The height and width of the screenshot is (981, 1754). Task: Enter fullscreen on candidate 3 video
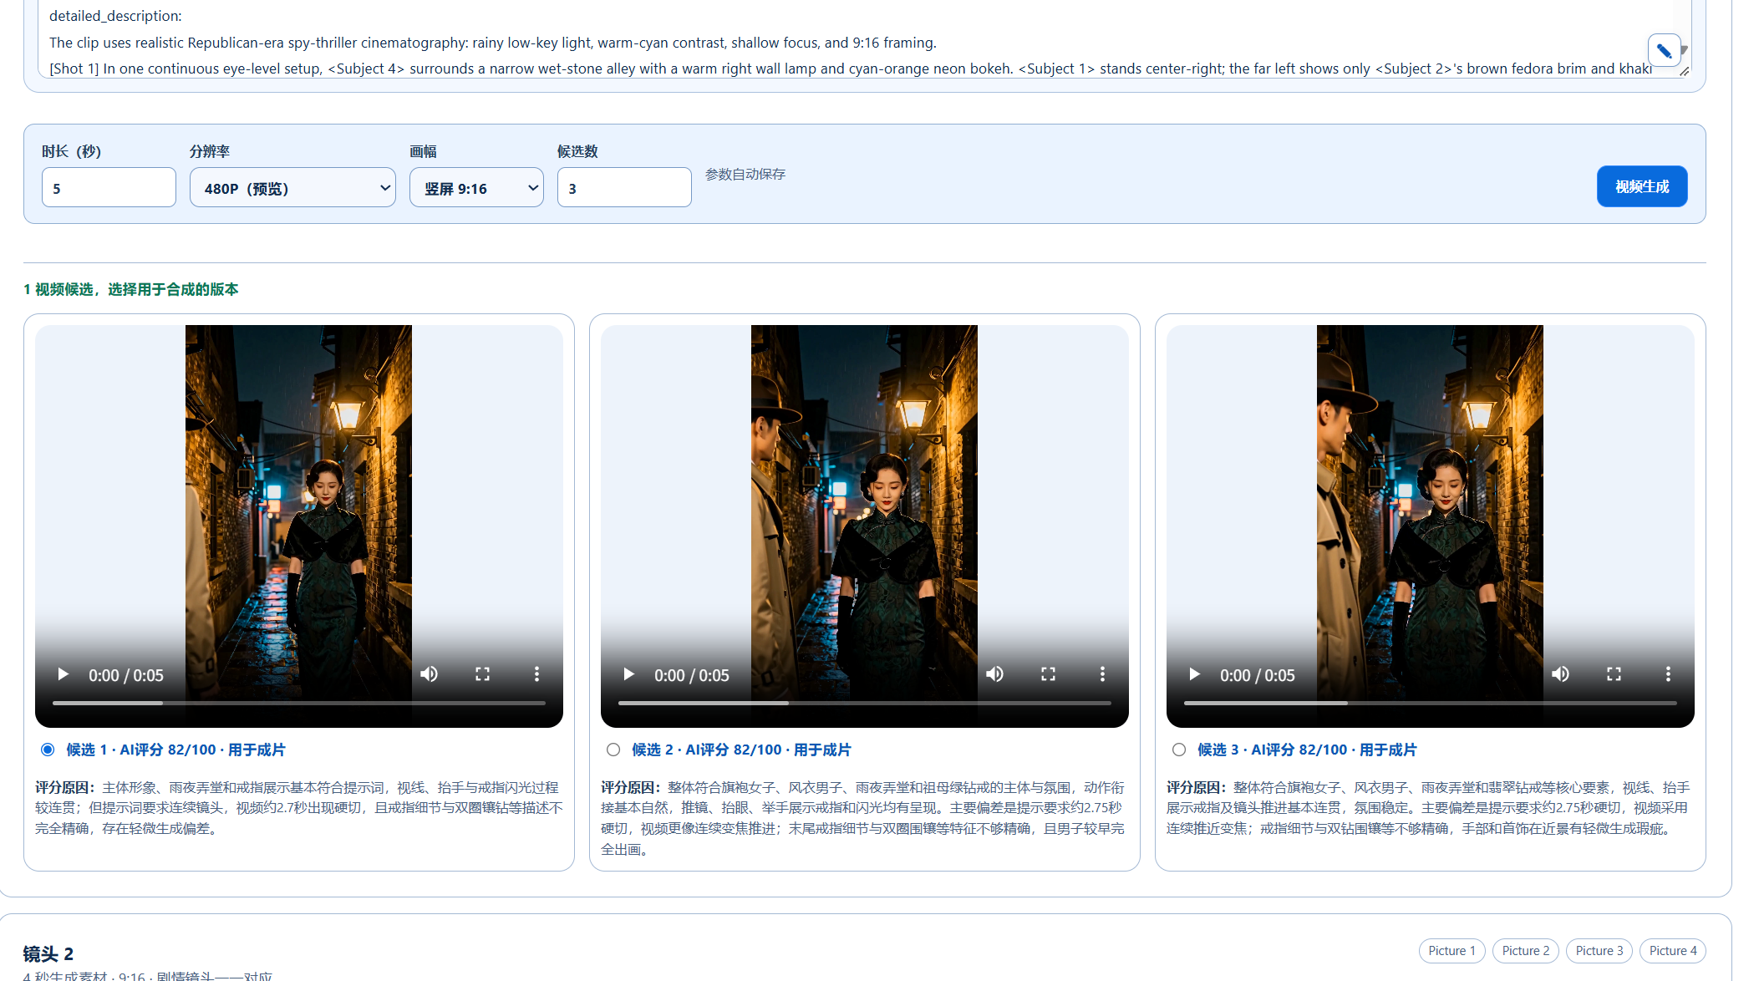pyautogui.click(x=1614, y=674)
